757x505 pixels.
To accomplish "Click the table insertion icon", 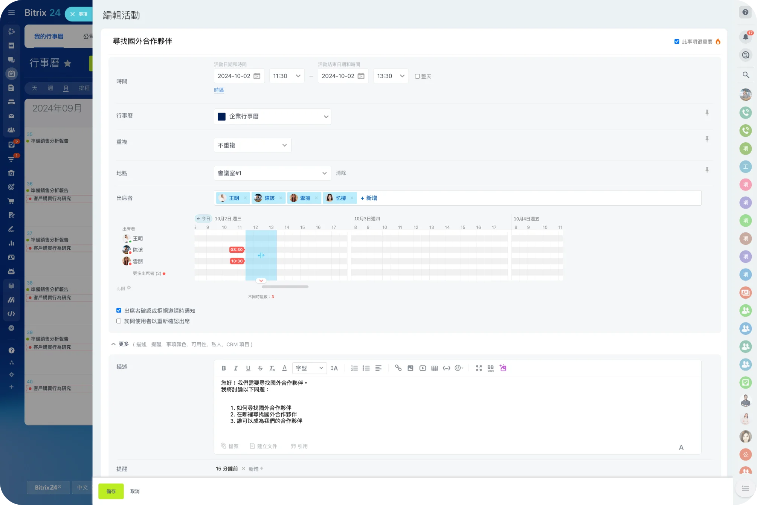I will (434, 368).
